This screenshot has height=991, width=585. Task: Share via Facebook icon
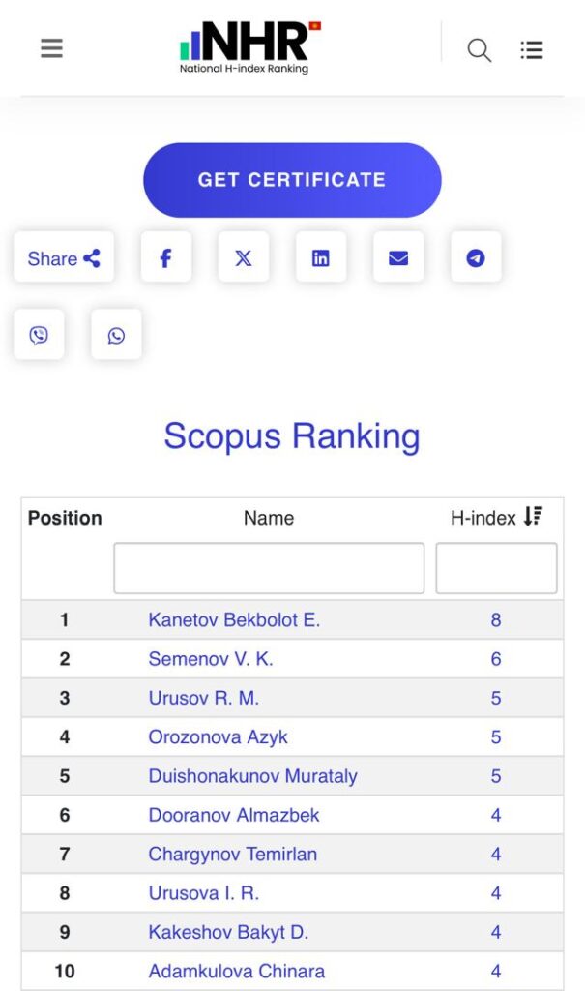(165, 258)
